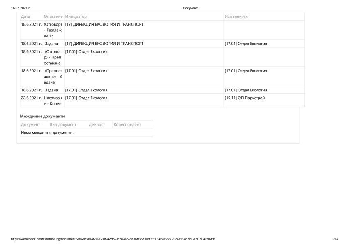
Task: Click the (Препоставяне) - Задача description cell
Action: (53, 76)
